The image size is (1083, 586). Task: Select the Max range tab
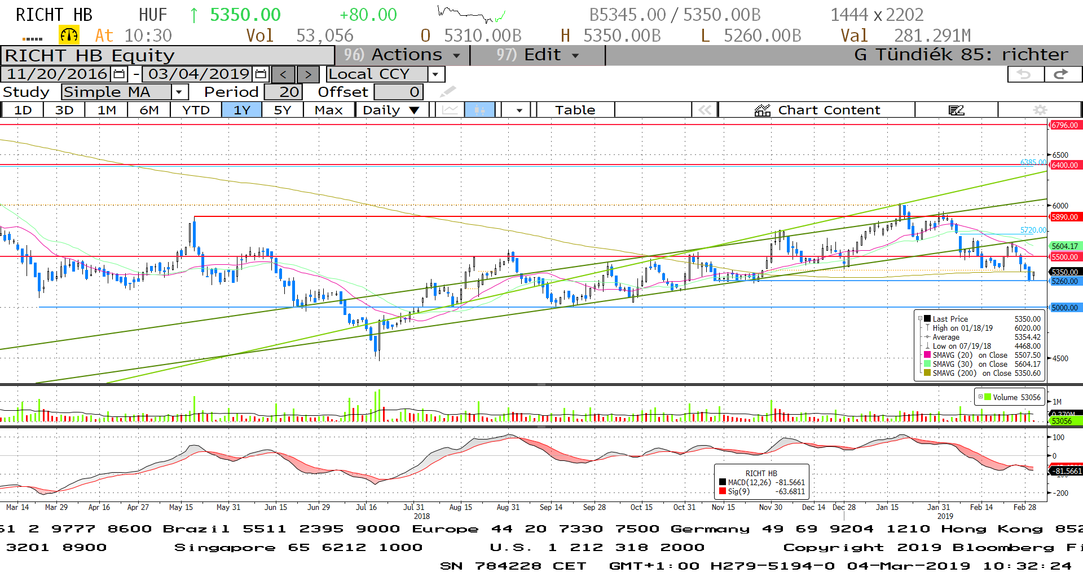329,110
